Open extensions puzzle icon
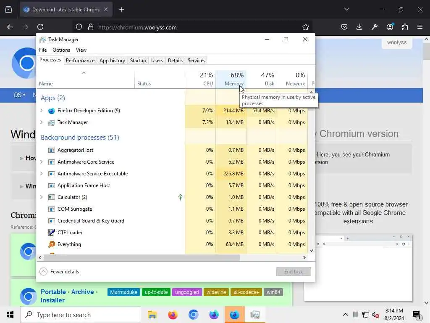 coord(405,27)
